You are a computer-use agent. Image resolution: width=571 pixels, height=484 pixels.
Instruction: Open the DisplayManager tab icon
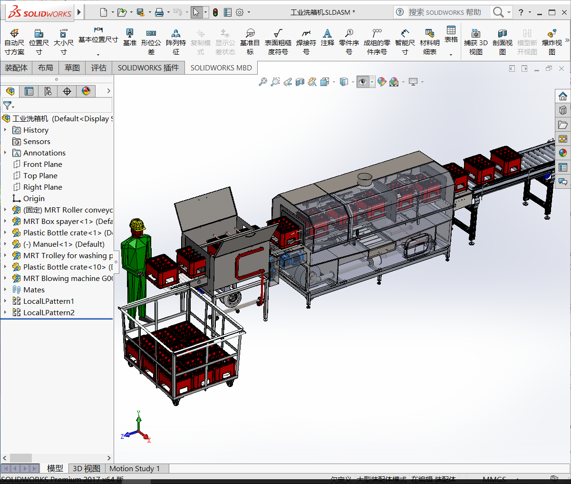(x=86, y=91)
